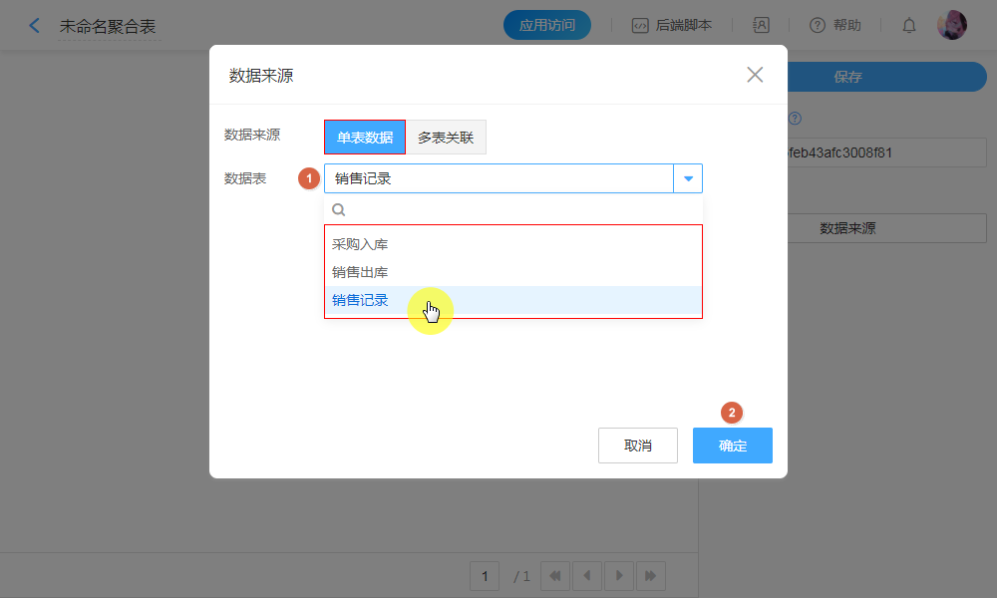Select 销售记录 in dropdown list

click(x=360, y=300)
